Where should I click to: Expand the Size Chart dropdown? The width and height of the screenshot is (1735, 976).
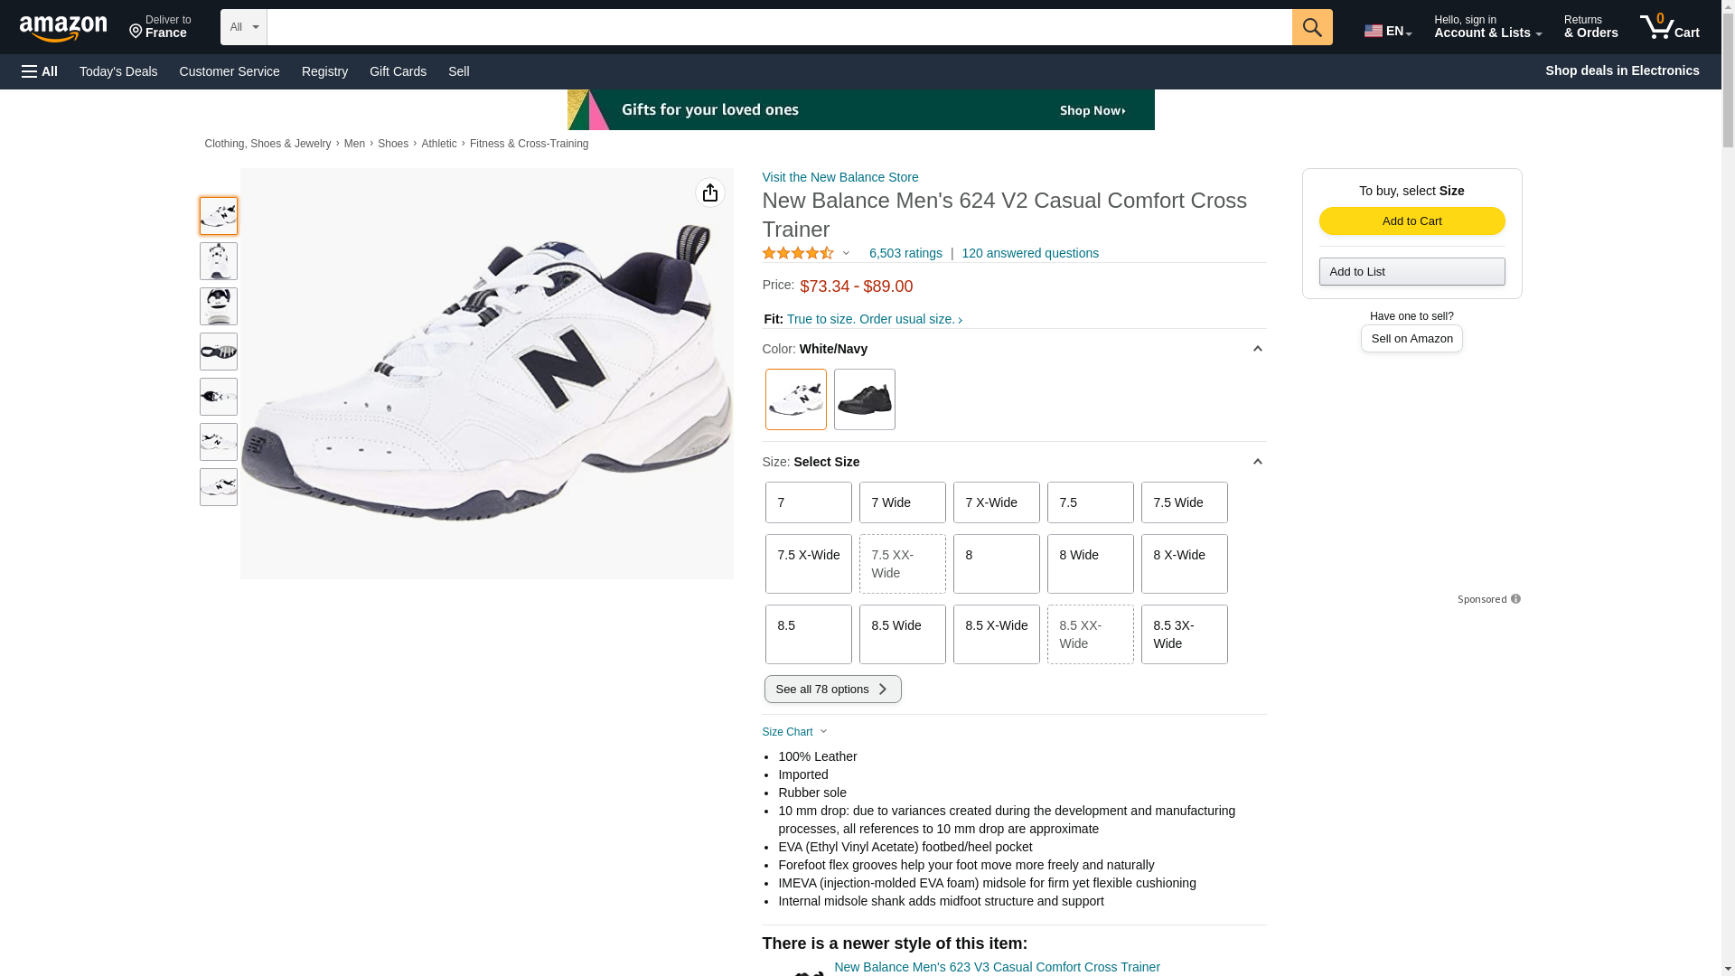point(794,732)
